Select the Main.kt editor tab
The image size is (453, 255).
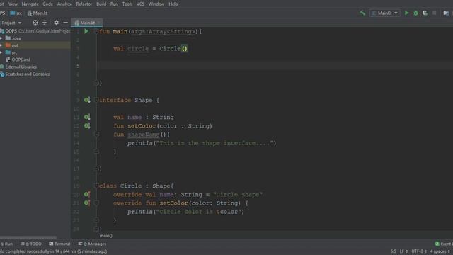coord(86,23)
